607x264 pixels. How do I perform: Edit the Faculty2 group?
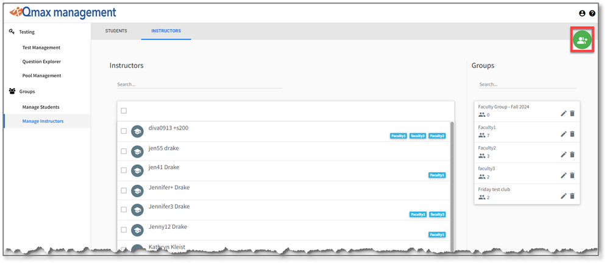pos(564,155)
